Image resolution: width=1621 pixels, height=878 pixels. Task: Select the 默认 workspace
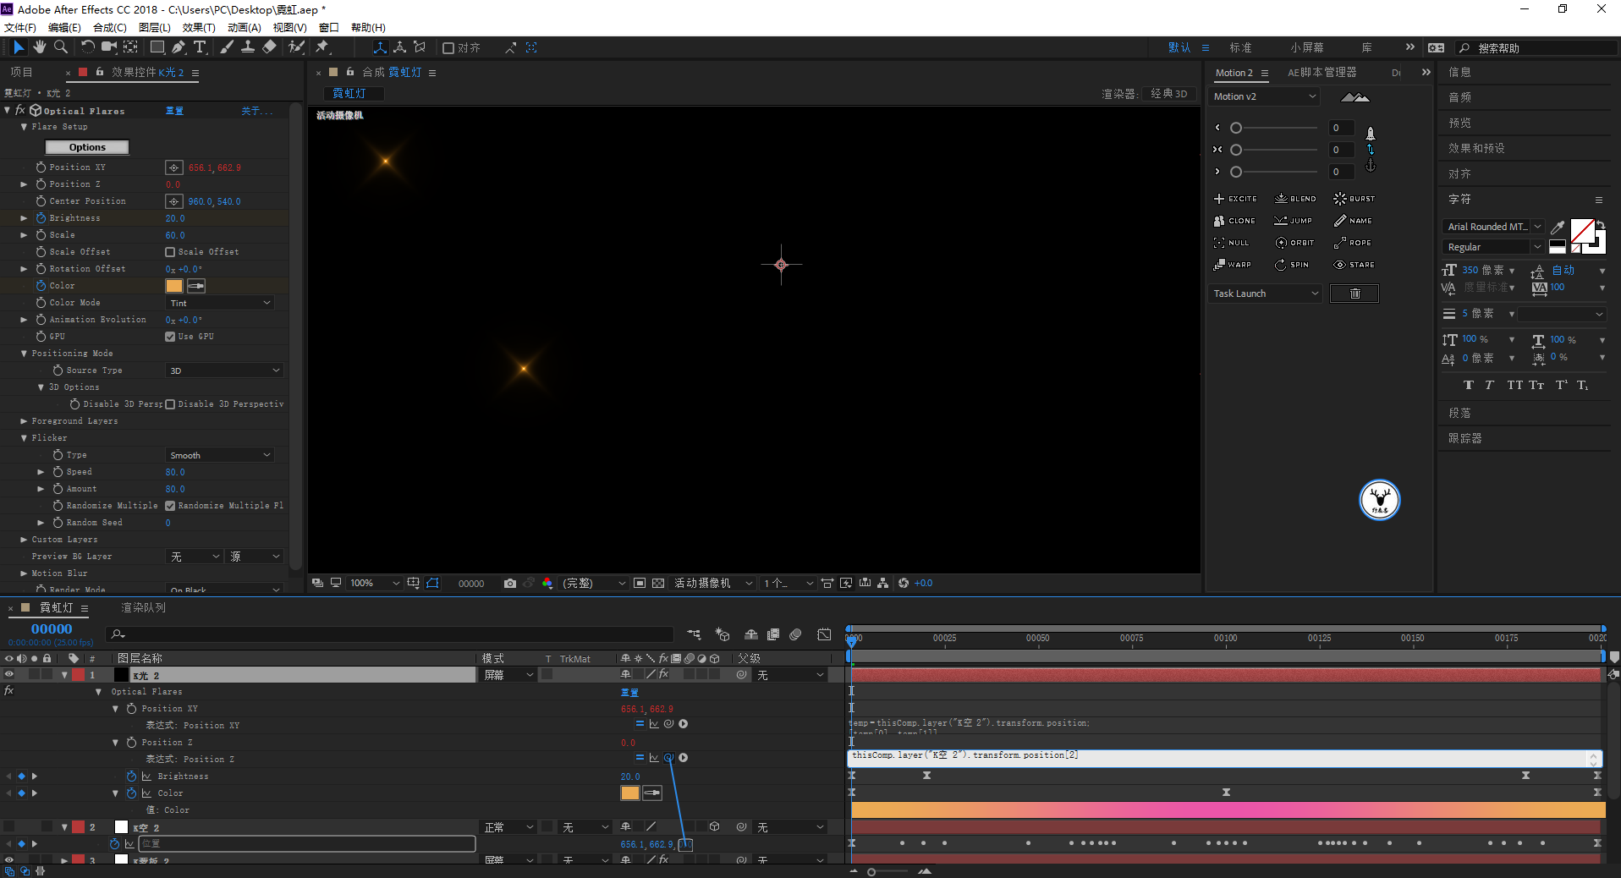pyautogui.click(x=1179, y=47)
